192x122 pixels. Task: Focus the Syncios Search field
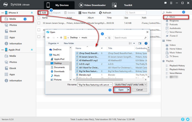(x=136, y=13)
